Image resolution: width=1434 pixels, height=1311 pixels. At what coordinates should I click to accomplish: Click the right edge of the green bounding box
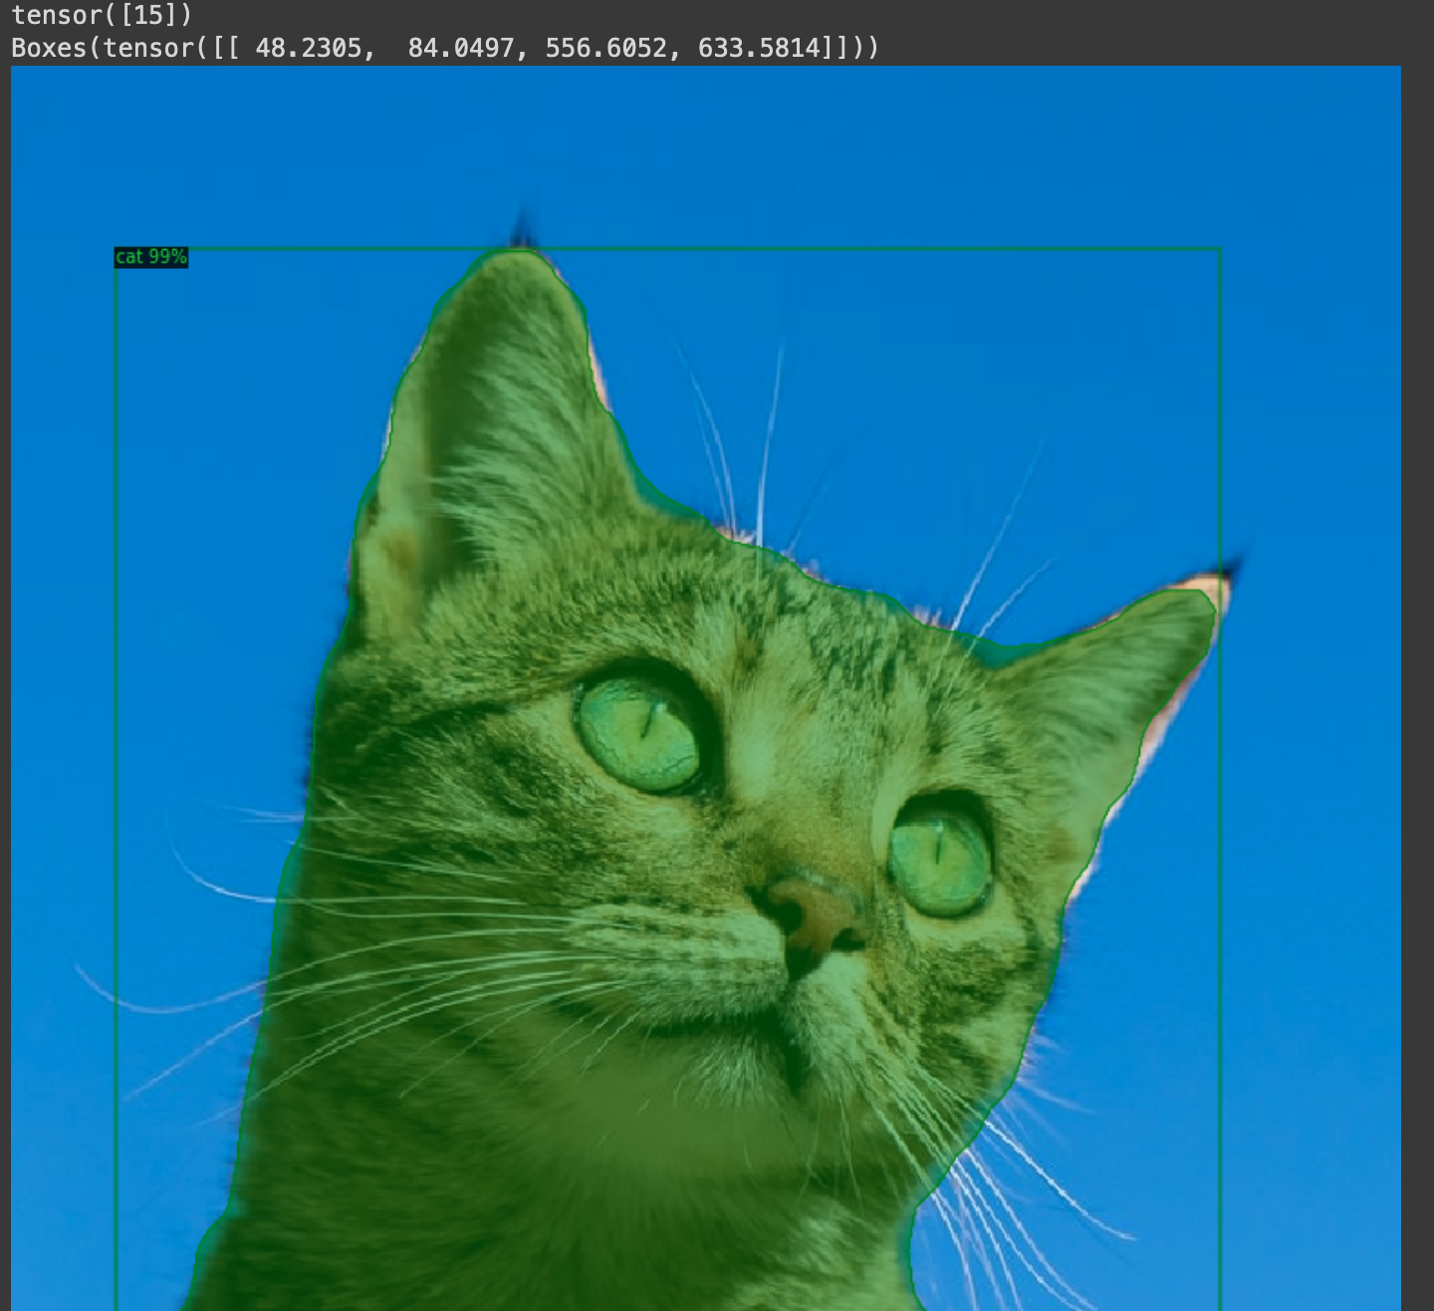(1221, 897)
